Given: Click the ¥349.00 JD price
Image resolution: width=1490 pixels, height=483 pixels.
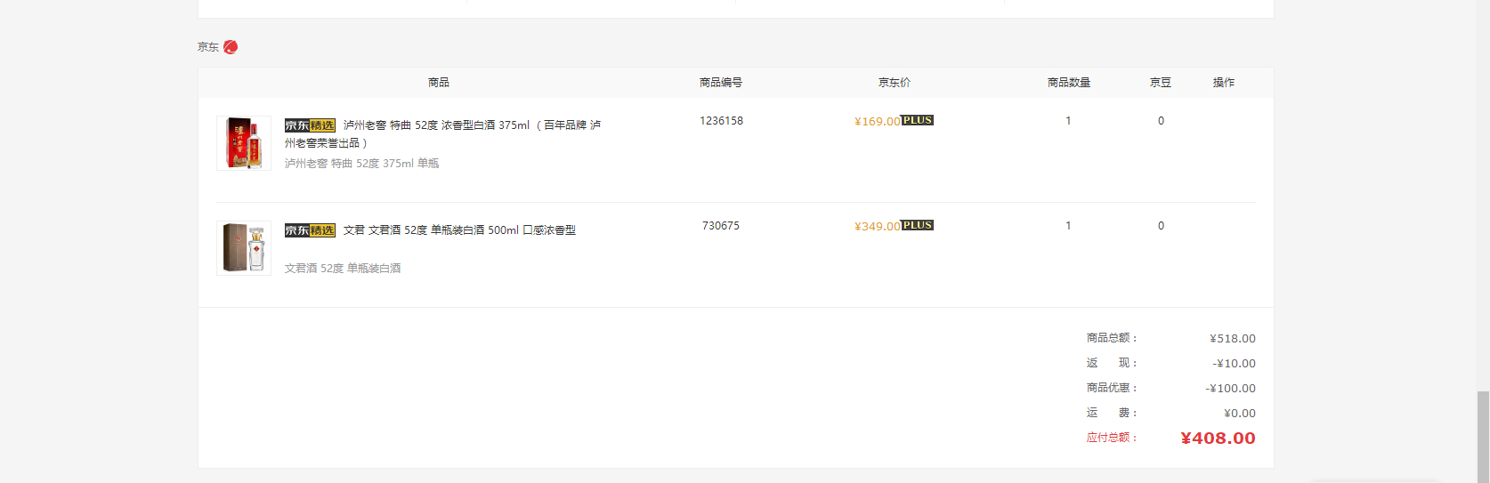Looking at the screenshot, I should (877, 227).
